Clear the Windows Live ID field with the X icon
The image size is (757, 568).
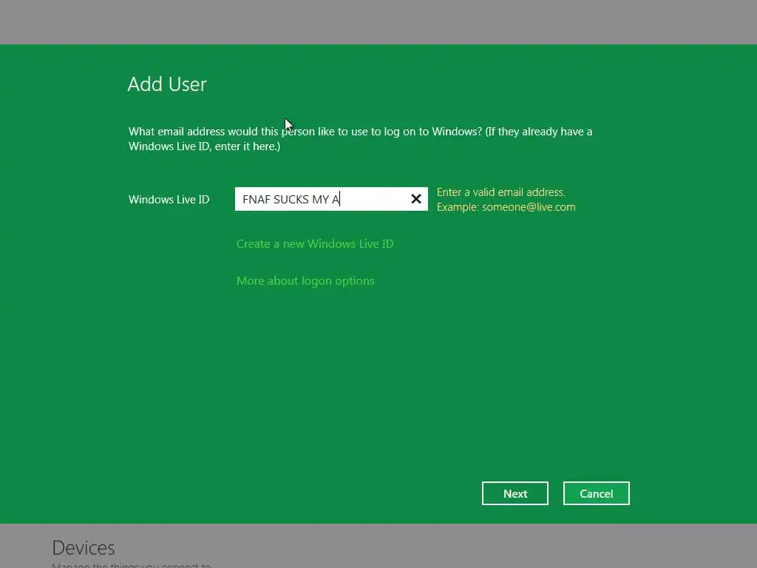pyautogui.click(x=415, y=199)
